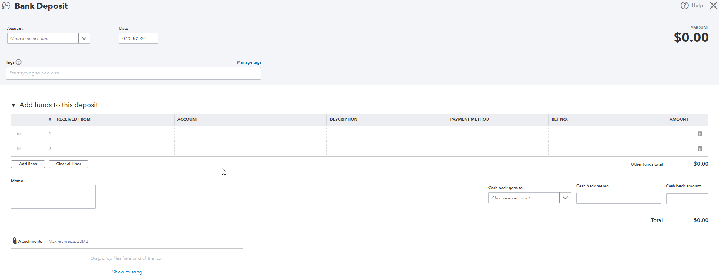Open the recent transactions history icon
This screenshot has width=719, height=275.
[x=6, y=6]
